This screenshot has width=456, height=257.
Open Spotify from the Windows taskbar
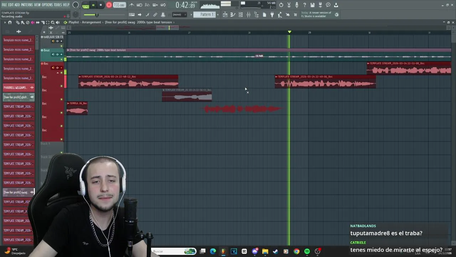coord(307,251)
